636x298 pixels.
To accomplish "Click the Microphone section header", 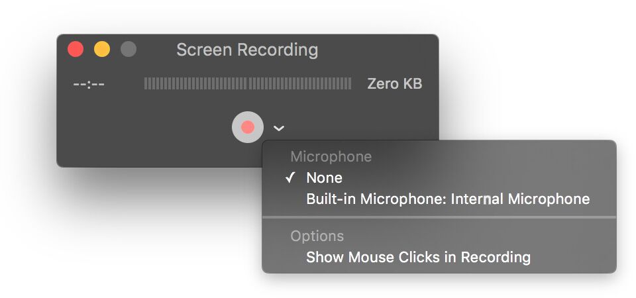I will (x=331, y=157).
